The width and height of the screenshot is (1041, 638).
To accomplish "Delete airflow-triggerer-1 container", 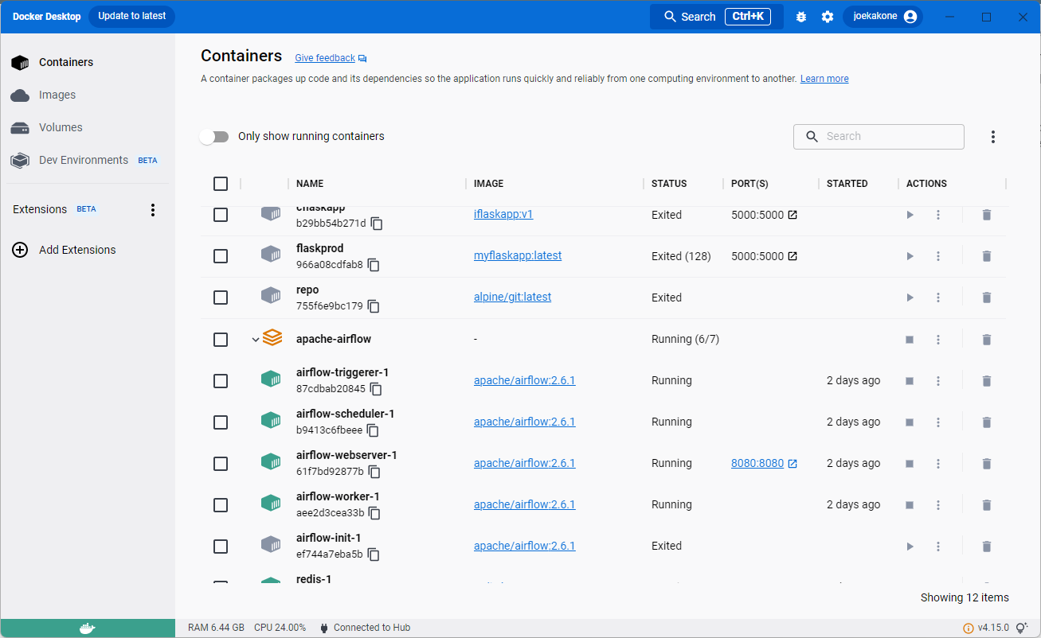I will (987, 381).
